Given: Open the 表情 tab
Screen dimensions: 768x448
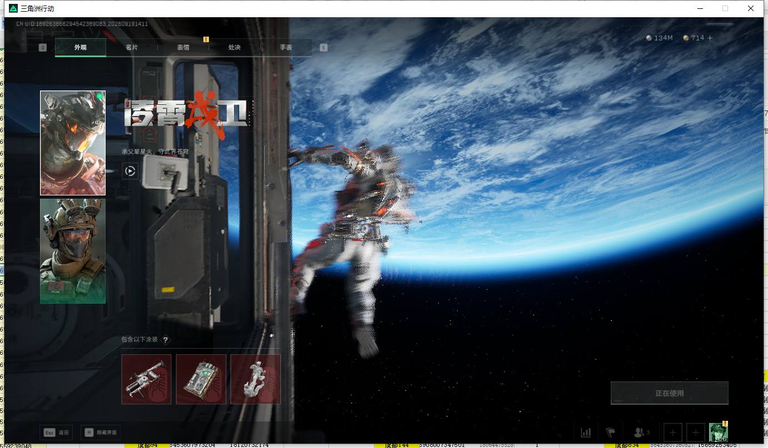Looking at the screenshot, I should (183, 48).
